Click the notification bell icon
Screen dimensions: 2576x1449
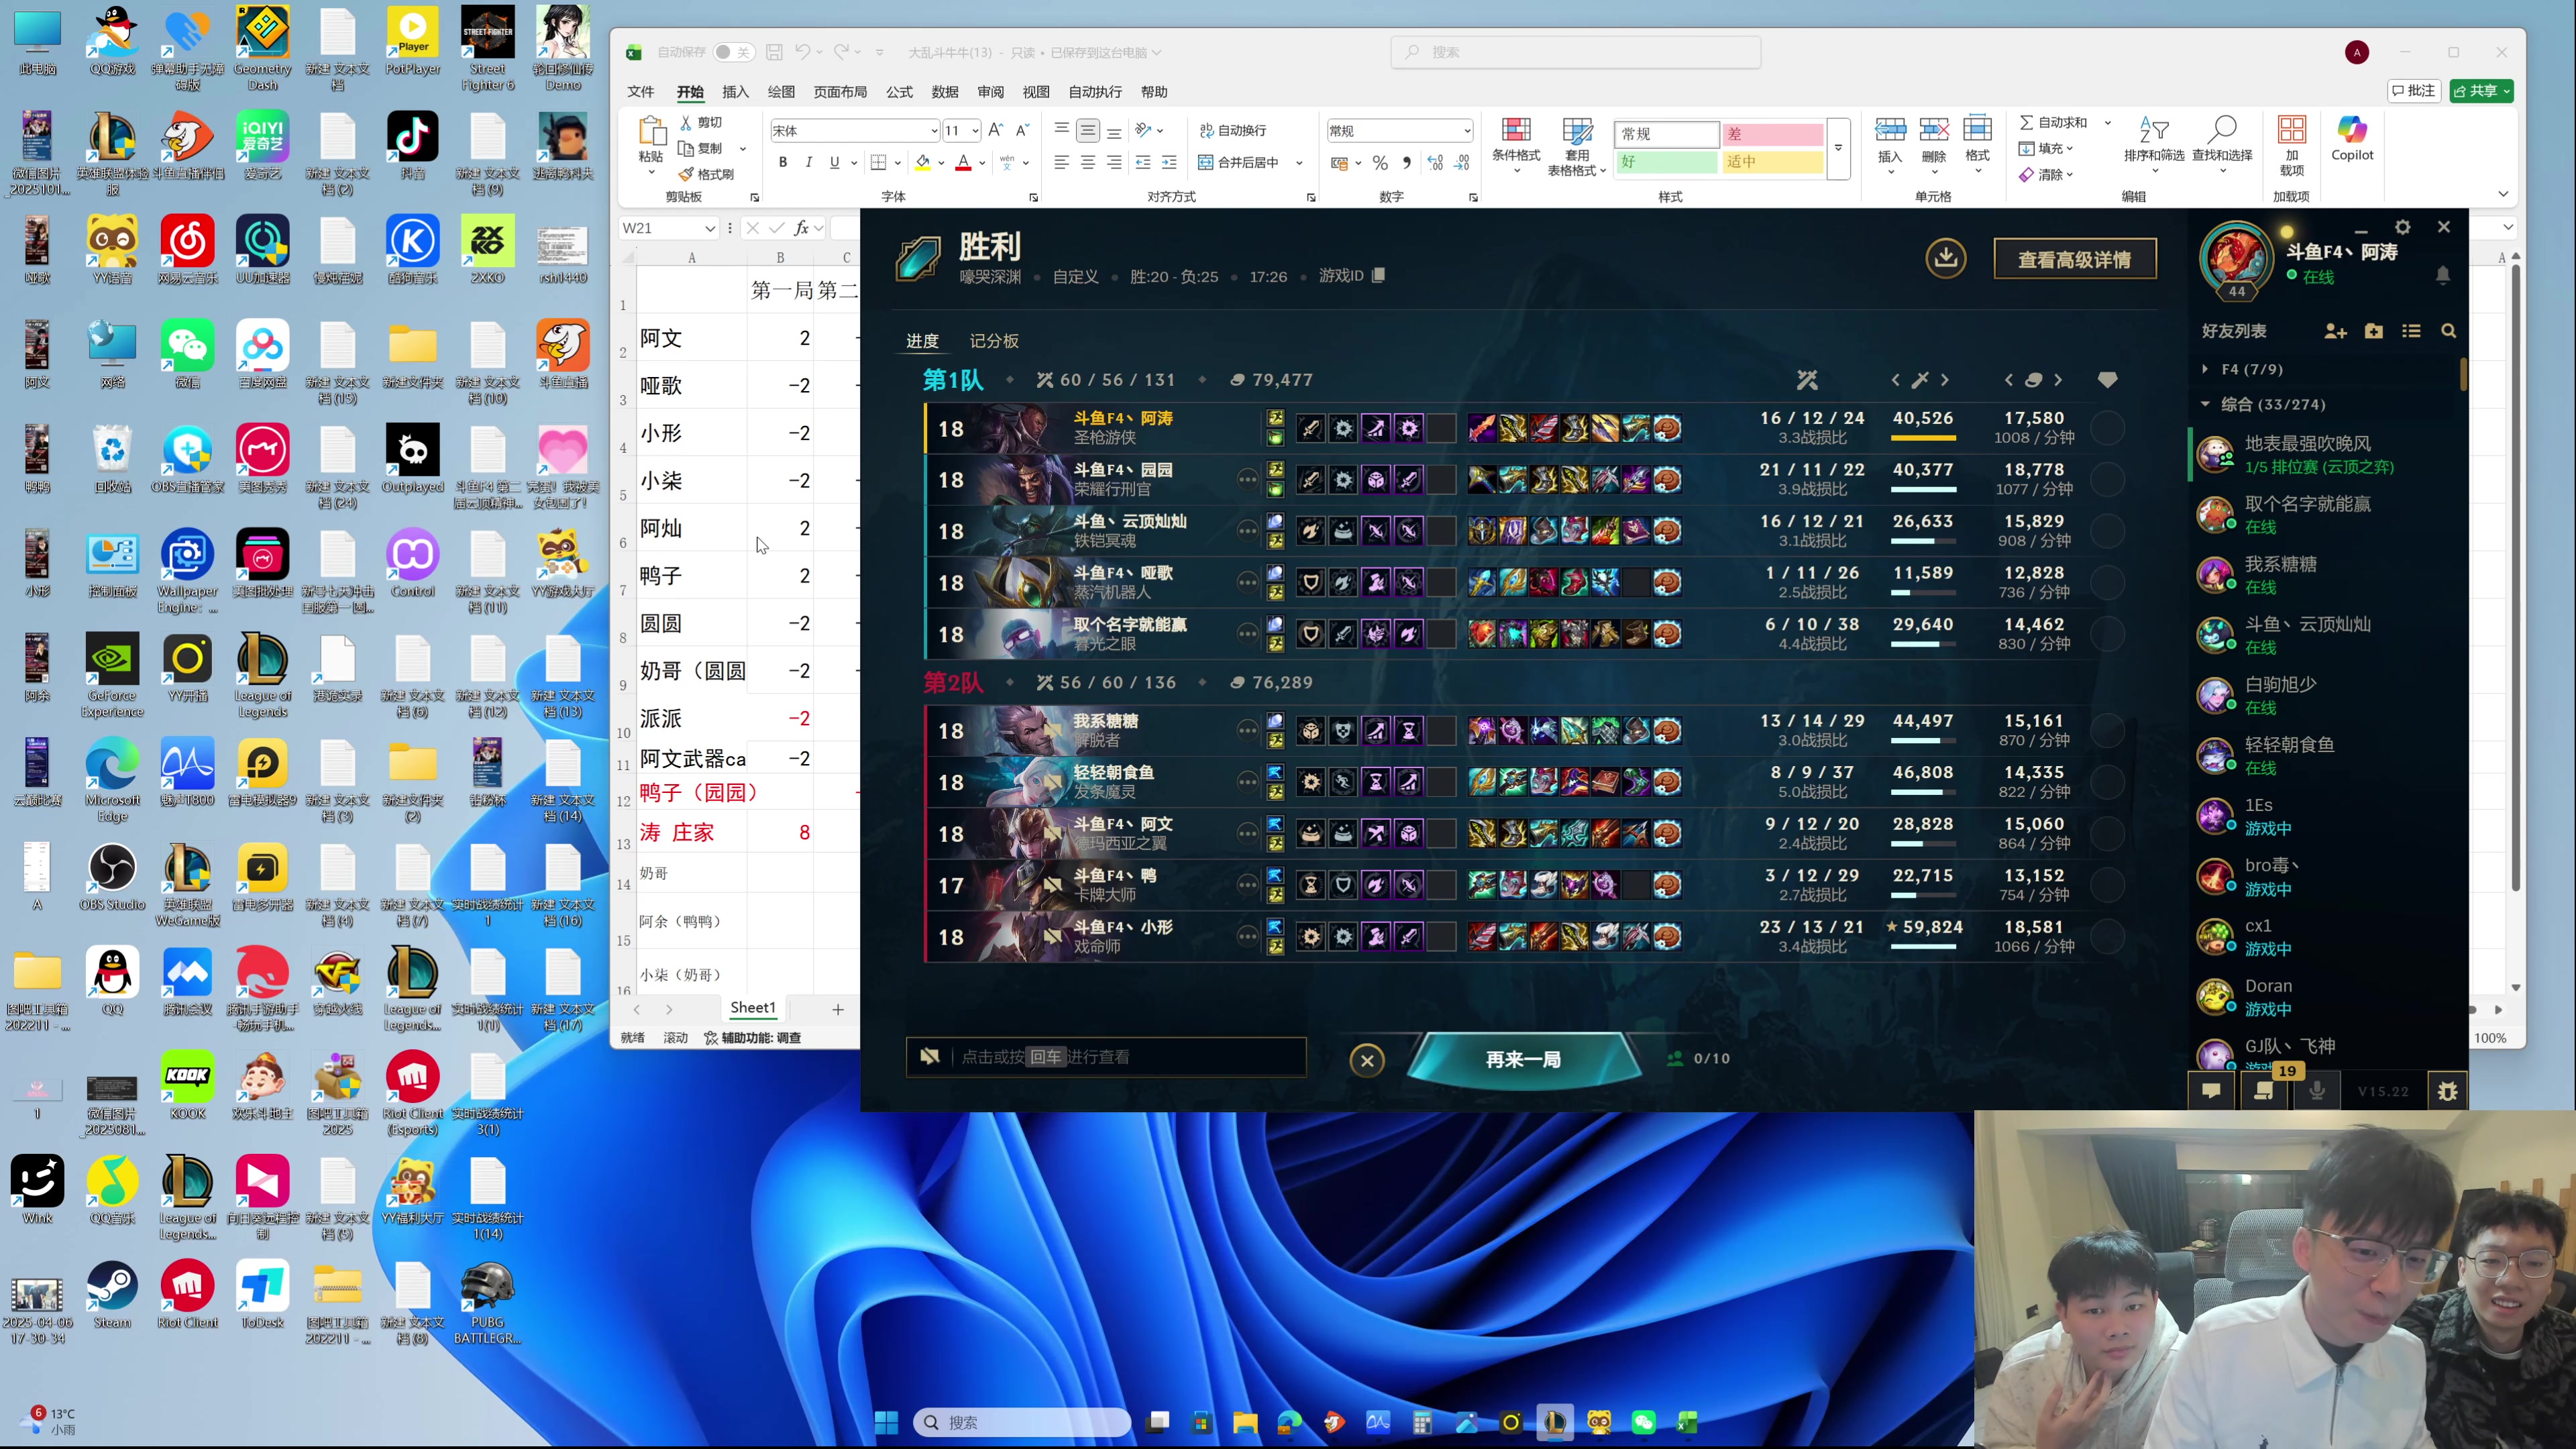click(2442, 275)
